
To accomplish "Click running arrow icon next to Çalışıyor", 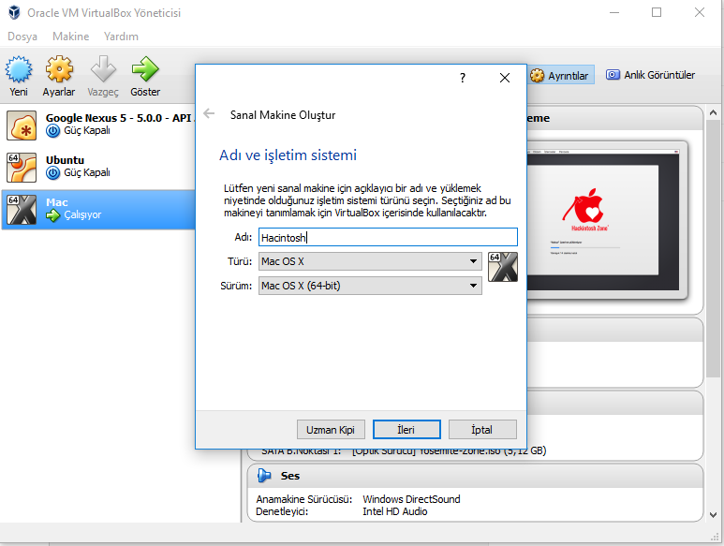I will 53,215.
